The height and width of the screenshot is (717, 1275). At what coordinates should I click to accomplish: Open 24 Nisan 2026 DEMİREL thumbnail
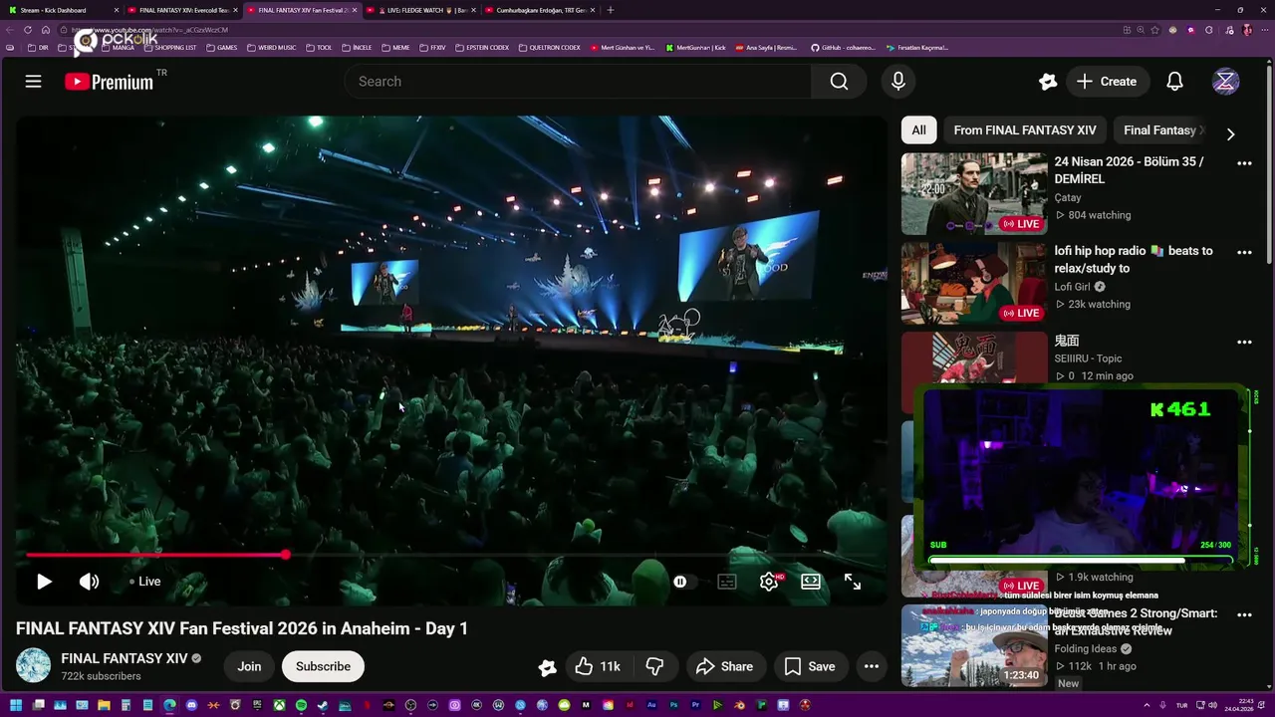pos(973,193)
